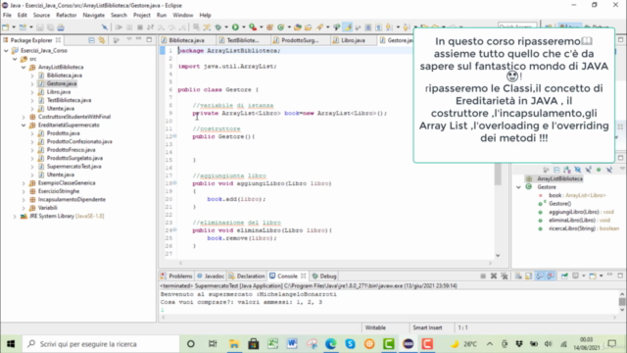627x353 pixels.
Task: Click Open Task toolbar icon
Action: [308, 27]
